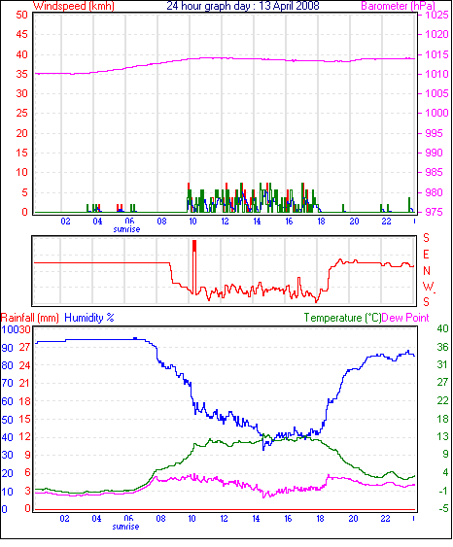Click hour 22 on bottom graph axis
Screen dimensions: 453x547
[x=385, y=519]
